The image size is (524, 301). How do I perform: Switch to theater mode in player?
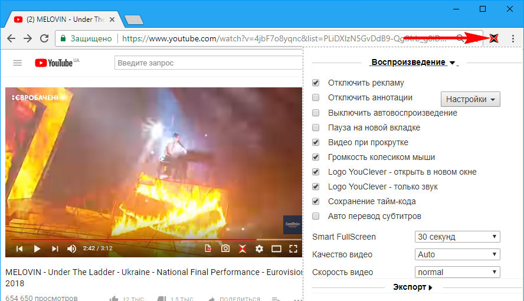(276, 249)
